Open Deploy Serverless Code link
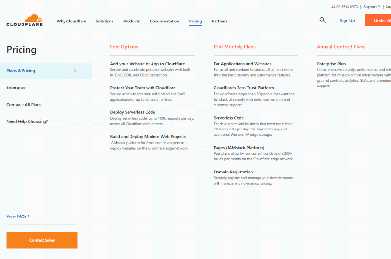 (132, 112)
